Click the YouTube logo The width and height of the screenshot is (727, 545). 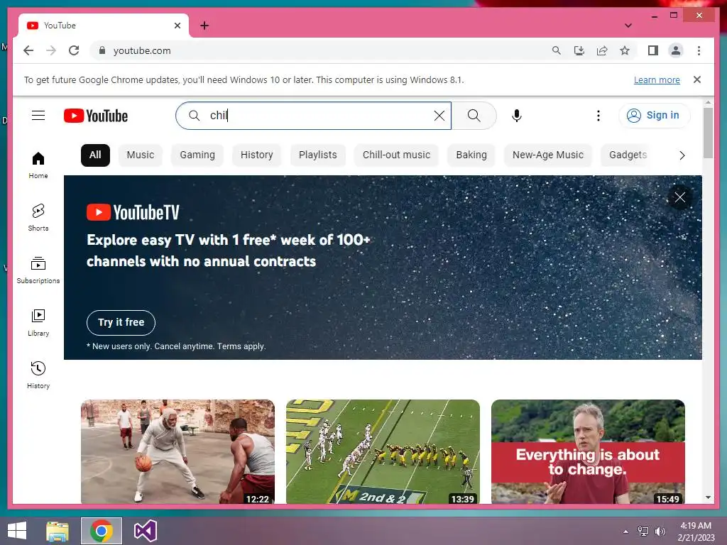(x=96, y=116)
